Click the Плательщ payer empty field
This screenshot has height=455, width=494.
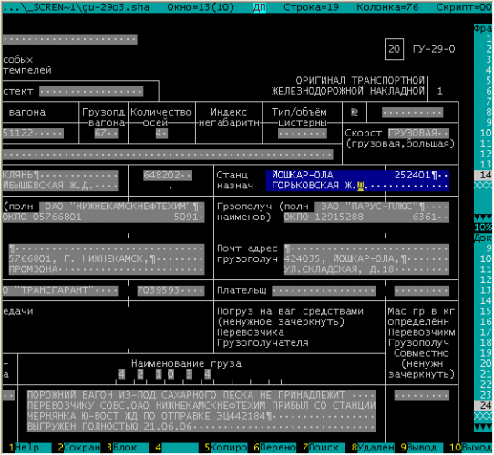(x=324, y=290)
